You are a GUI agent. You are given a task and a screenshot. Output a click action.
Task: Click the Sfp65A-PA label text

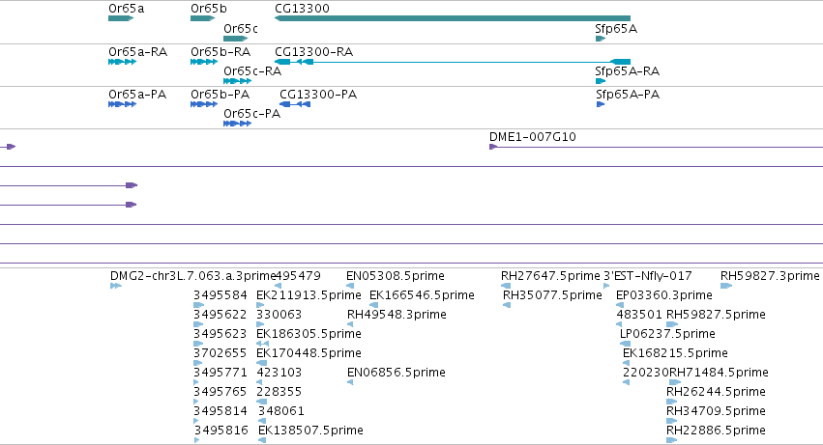[x=628, y=95]
